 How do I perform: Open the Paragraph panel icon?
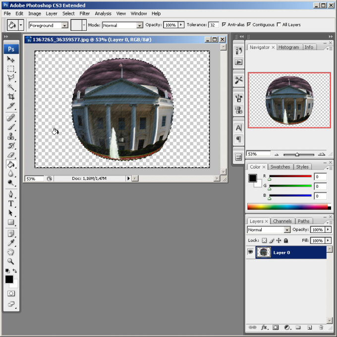click(238, 139)
